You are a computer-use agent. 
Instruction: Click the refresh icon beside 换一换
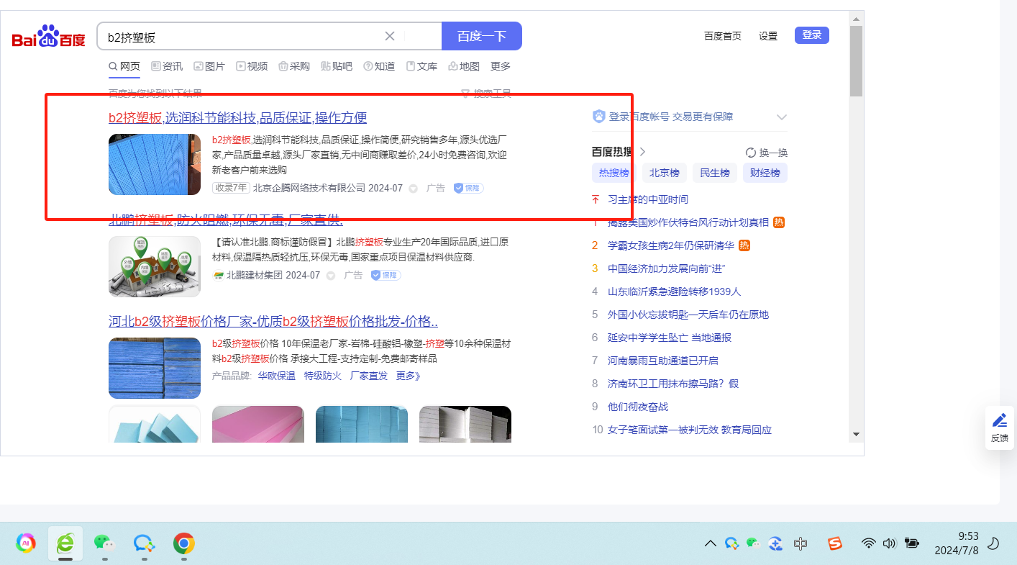point(751,153)
